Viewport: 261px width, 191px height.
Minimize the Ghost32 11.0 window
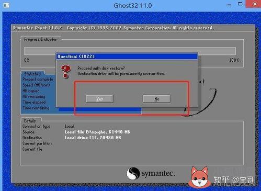229,5
